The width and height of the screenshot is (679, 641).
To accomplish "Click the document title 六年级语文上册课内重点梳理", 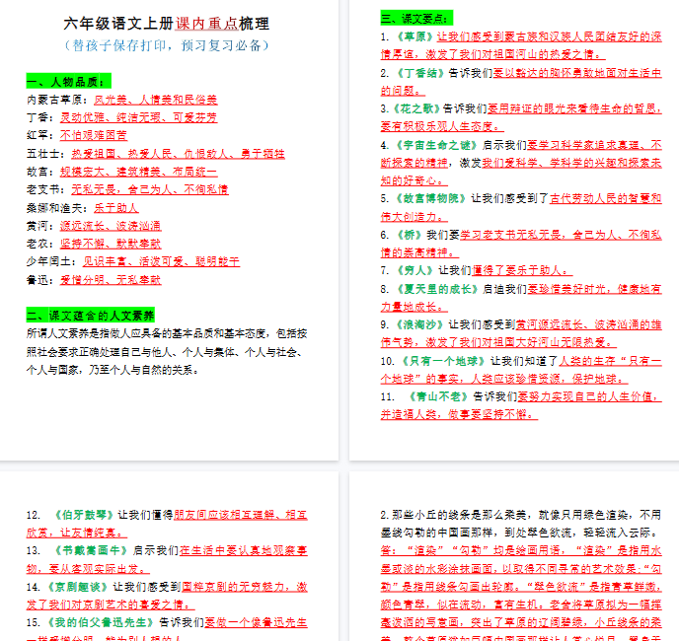I will tap(166, 24).
